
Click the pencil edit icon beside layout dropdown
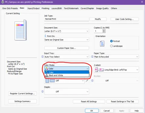coord(87,81)
